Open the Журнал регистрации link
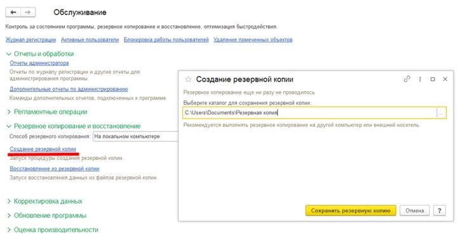The width and height of the screenshot is (463, 248). coord(30,39)
